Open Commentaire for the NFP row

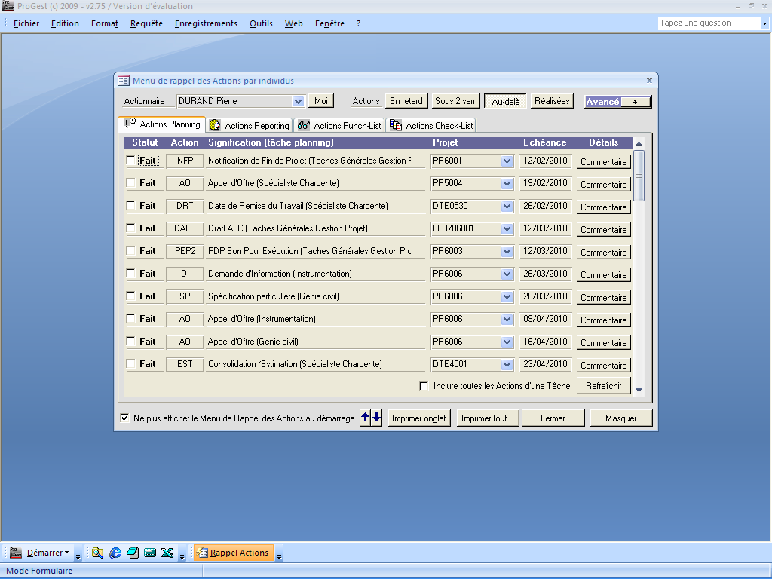(x=604, y=162)
